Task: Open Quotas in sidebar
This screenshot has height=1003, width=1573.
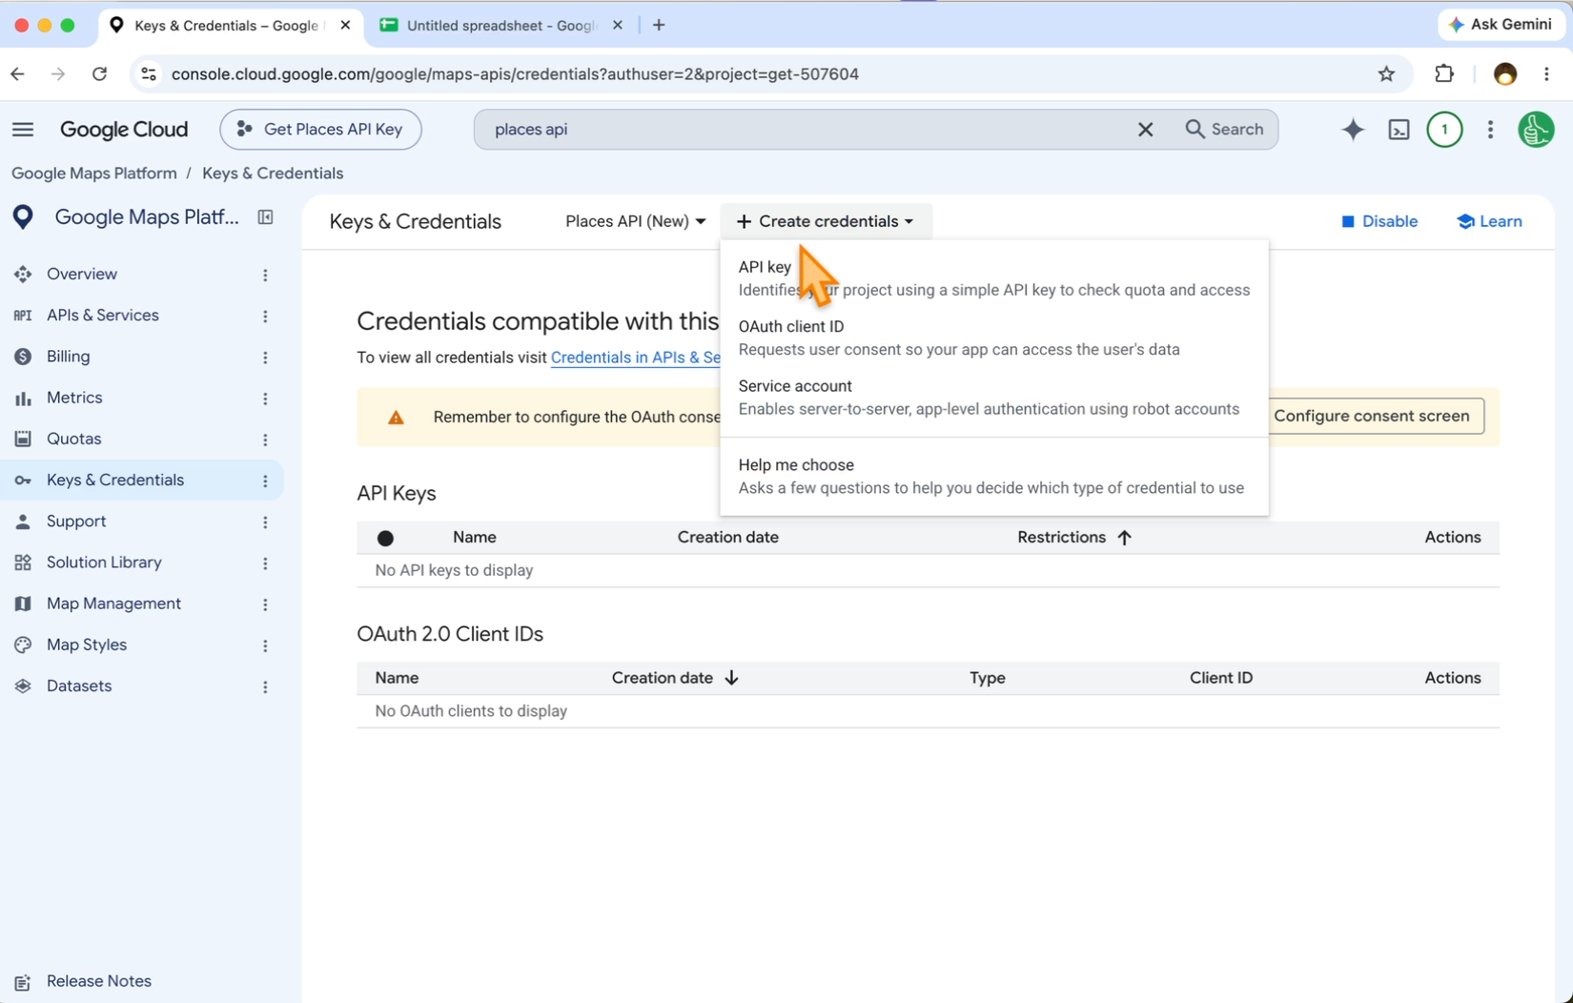Action: (x=74, y=440)
